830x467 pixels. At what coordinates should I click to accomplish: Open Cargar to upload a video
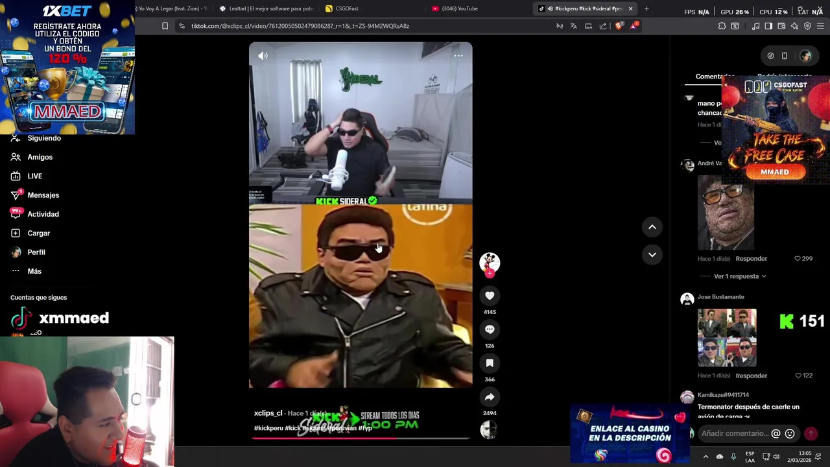point(38,233)
